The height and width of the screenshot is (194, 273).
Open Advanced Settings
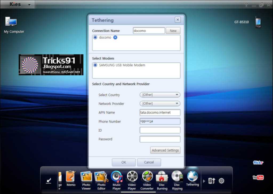coord(165,150)
